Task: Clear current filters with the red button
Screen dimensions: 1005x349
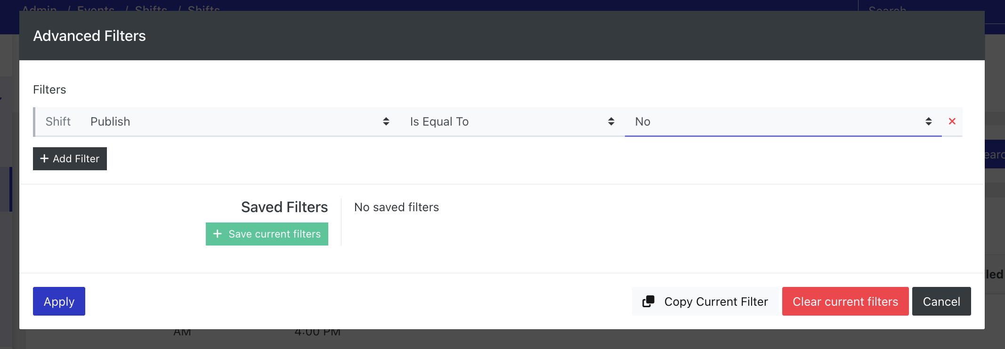Action: [x=845, y=301]
